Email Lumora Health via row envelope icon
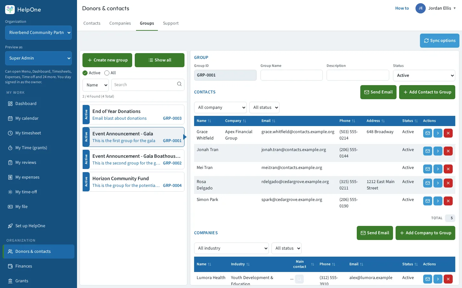The image size is (462, 288). click(428, 279)
